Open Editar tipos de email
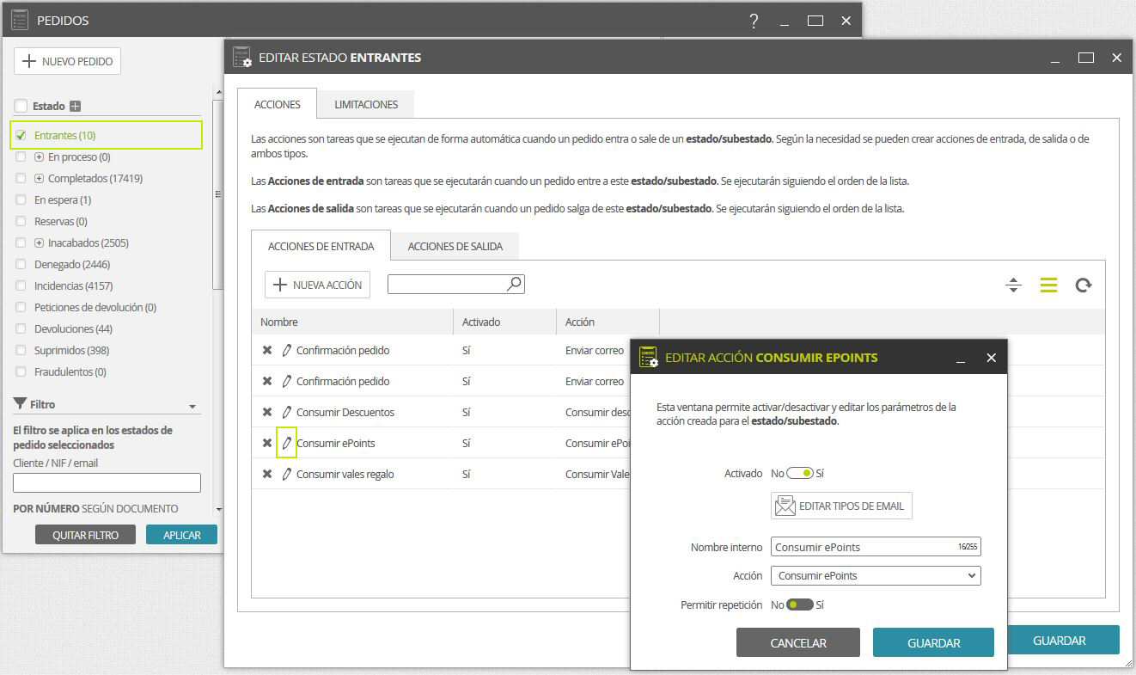This screenshot has height=675, width=1136. pyautogui.click(x=841, y=506)
